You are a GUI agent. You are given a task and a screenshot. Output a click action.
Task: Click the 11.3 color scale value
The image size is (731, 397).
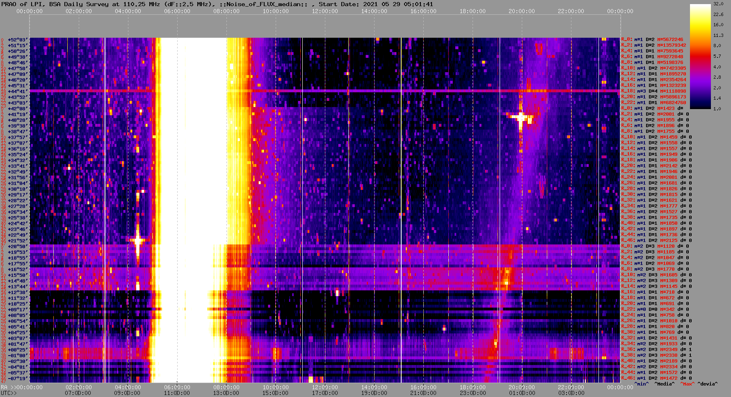tap(718, 35)
